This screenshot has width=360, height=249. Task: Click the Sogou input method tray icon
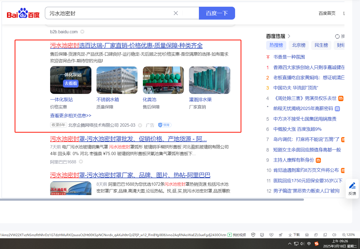point(317,244)
